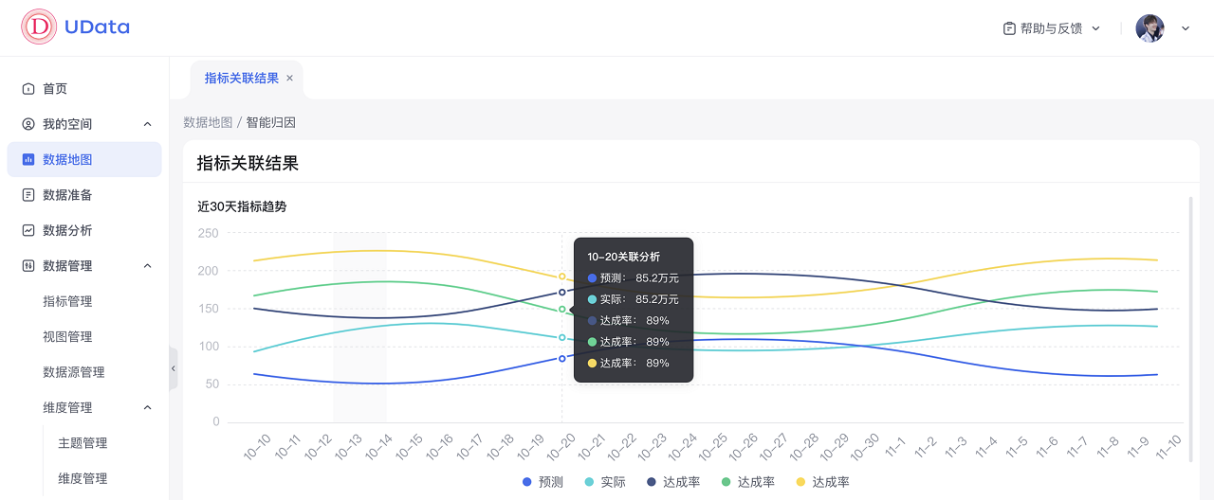This screenshot has height=500, width=1214.
Task: Click the 数据准备 document icon
Action: click(28, 195)
